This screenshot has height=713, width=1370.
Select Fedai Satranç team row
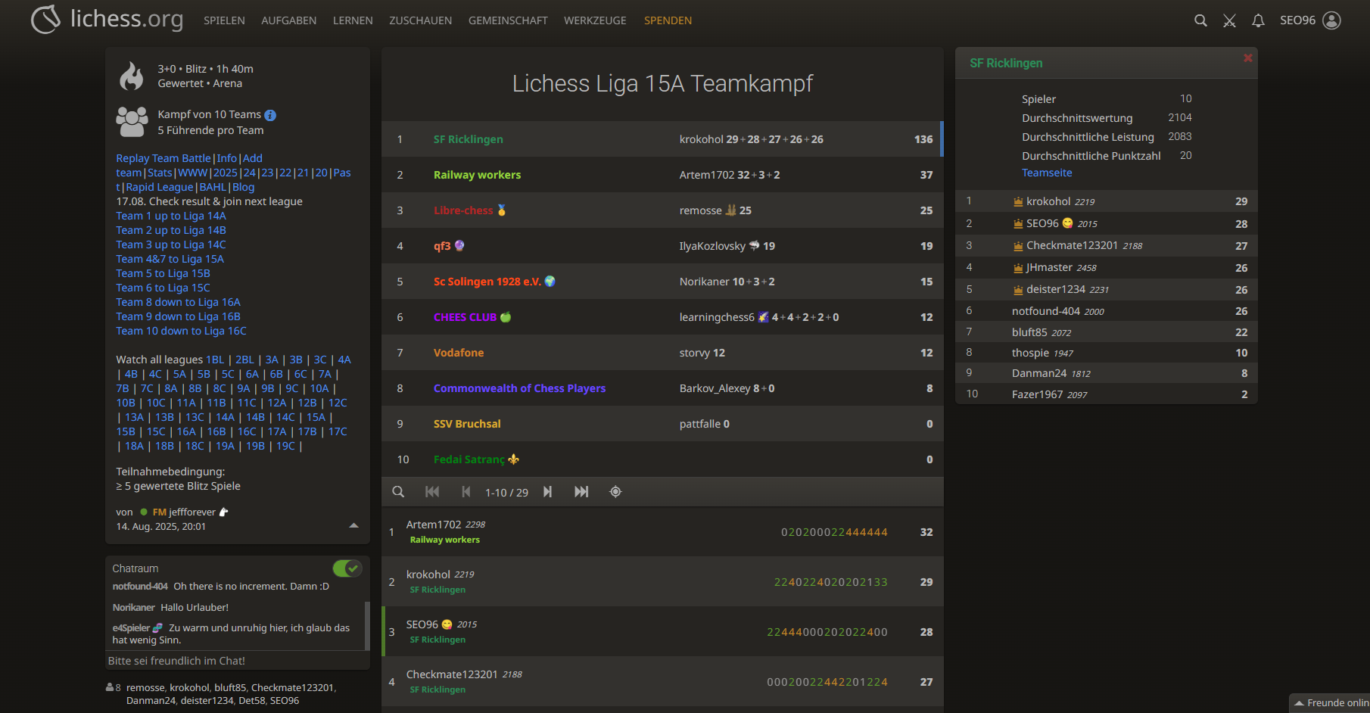(x=662, y=459)
